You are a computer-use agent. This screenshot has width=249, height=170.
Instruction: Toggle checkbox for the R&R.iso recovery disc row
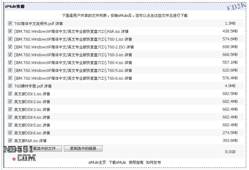point(10,31)
